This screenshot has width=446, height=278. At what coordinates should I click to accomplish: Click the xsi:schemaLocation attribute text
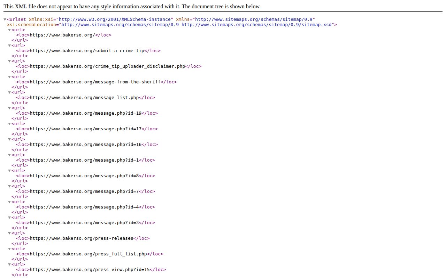coord(32,25)
